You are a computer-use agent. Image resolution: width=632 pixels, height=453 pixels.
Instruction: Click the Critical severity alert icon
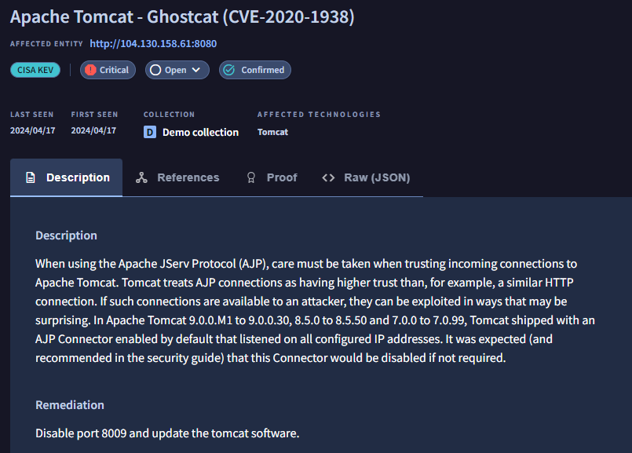pos(90,70)
